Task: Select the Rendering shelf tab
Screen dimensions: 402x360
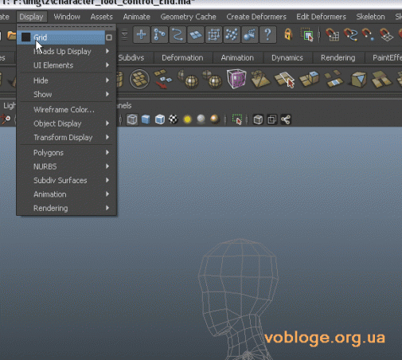Action: 338,57
